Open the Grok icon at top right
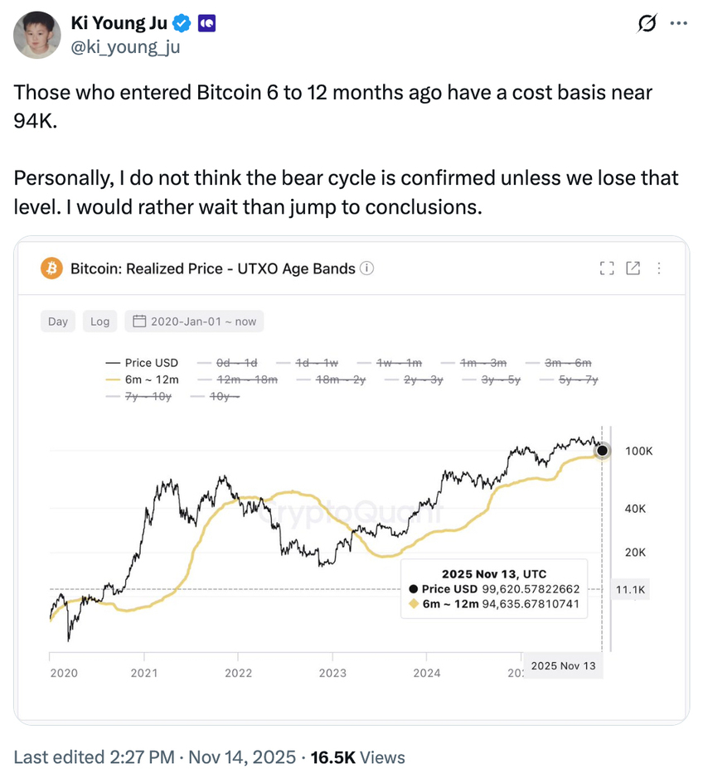This screenshot has width=708, height=778. [x=646, y=25]
